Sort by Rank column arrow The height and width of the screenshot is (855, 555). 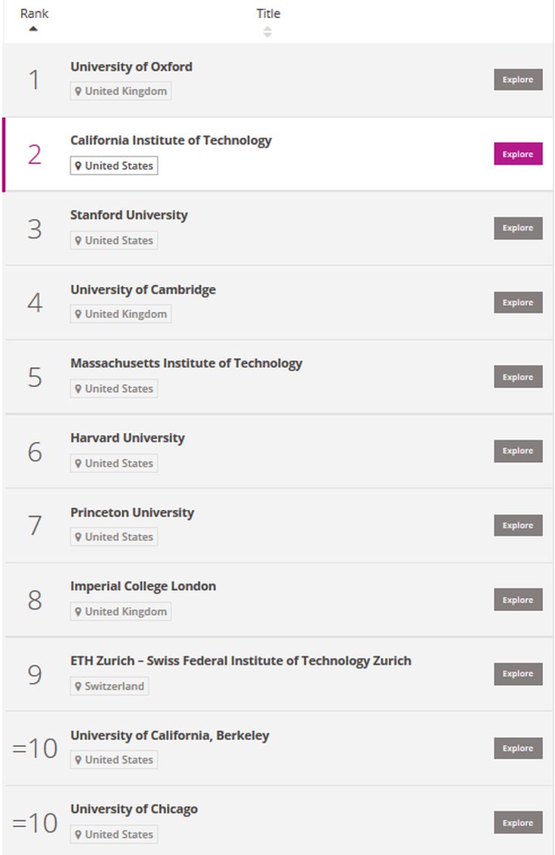tap(33, 29)
